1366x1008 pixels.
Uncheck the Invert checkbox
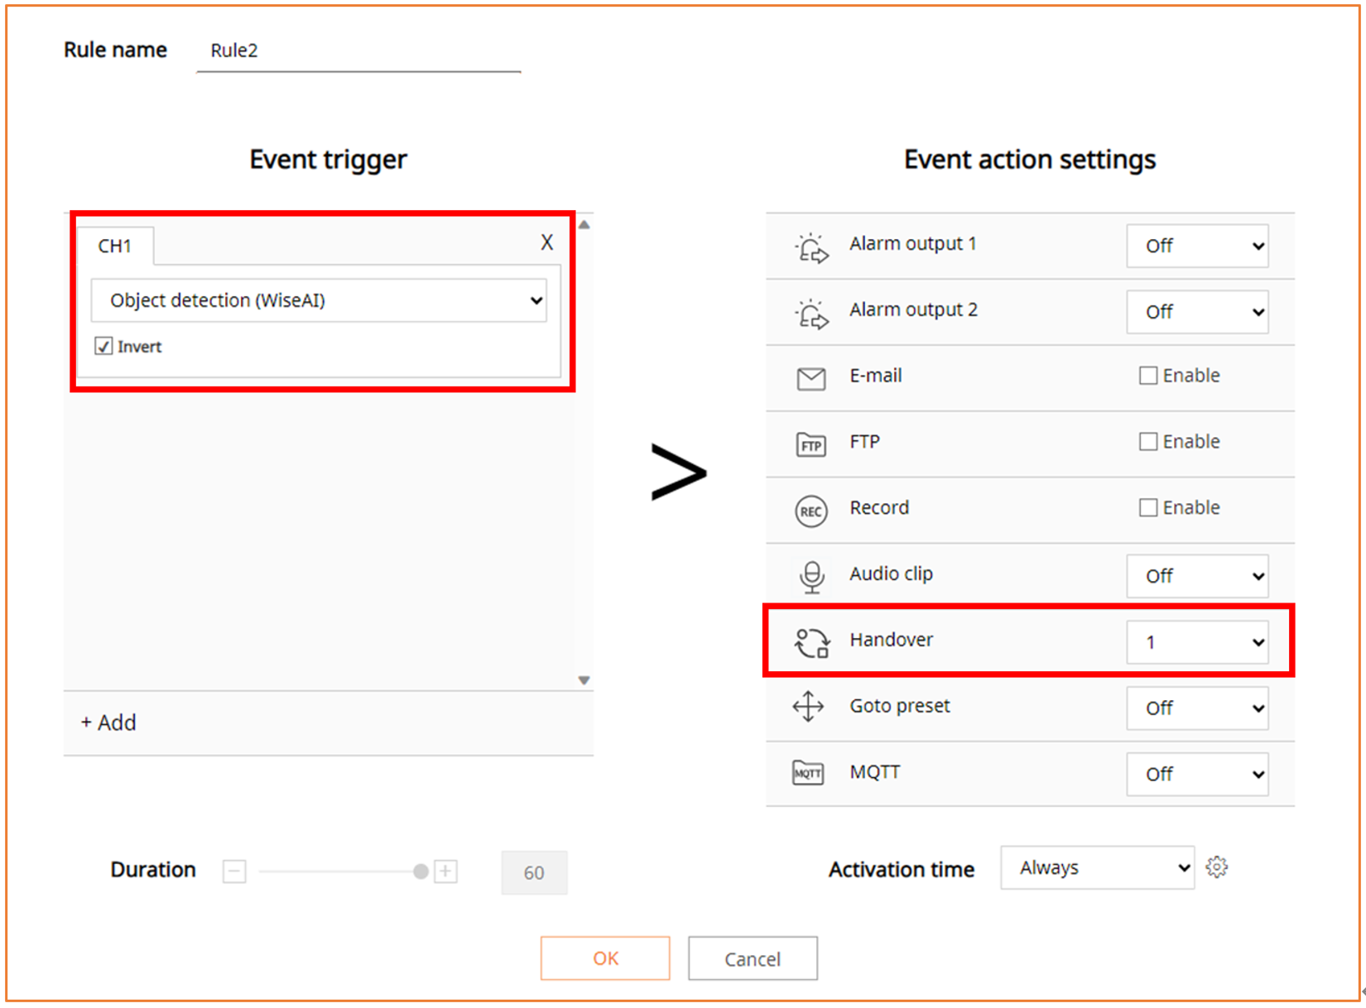click(103, 346)
